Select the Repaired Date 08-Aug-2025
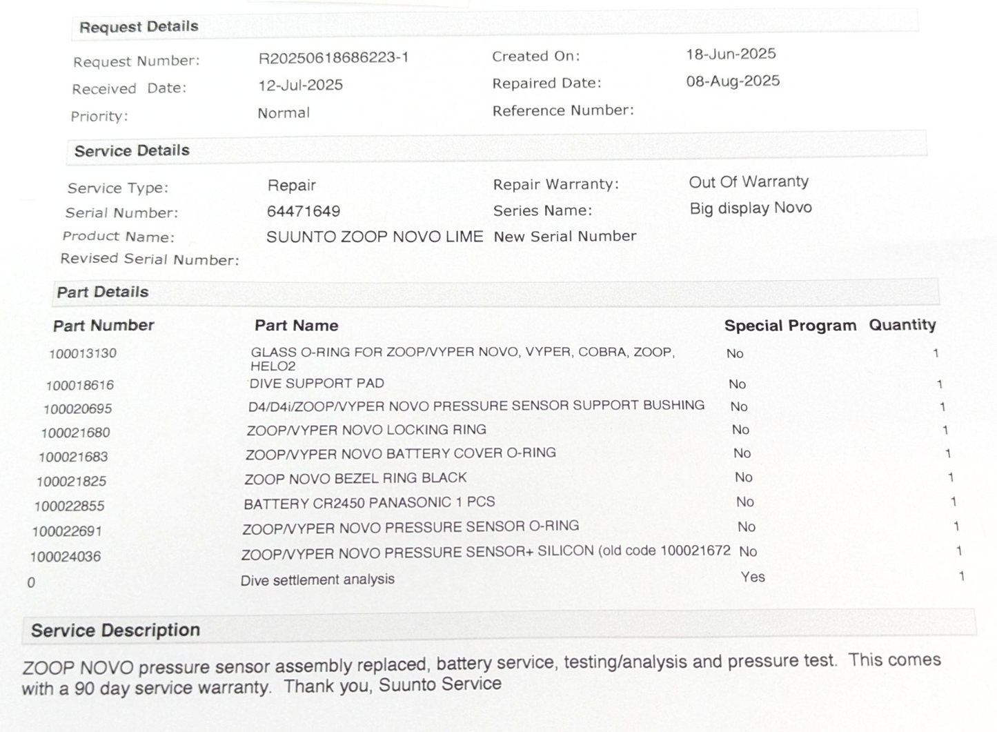The height and width of the screenshot is (732, 997). (x=733, y=81)
